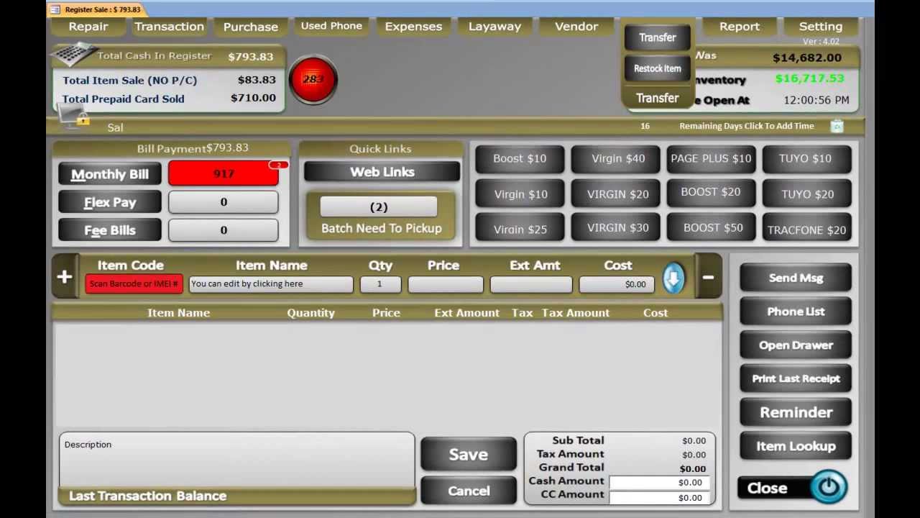Click the Cancel button
Screen dimensions: 920x518
coord(469,491)
